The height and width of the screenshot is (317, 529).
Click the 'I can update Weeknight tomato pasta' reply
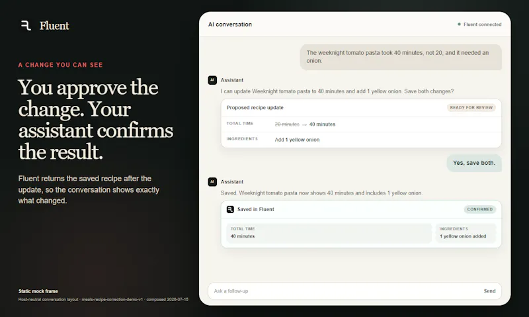[337, 91]
